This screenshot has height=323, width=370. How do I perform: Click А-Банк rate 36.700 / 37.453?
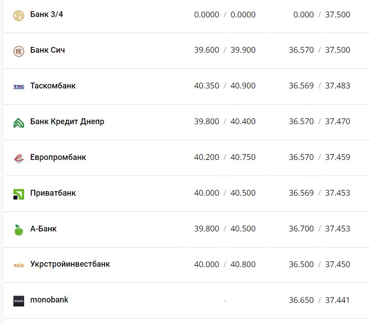point(319,229)
